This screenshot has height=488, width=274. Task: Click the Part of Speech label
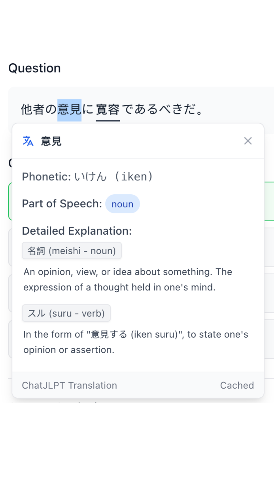61,204
